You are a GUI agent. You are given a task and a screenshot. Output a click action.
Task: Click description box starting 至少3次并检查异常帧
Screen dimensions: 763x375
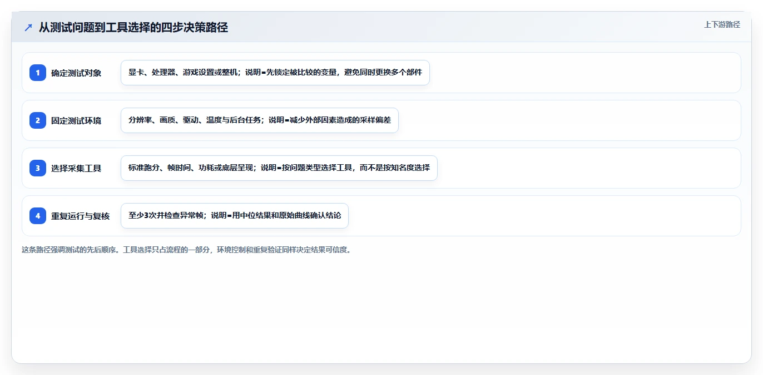click(235, 216)
